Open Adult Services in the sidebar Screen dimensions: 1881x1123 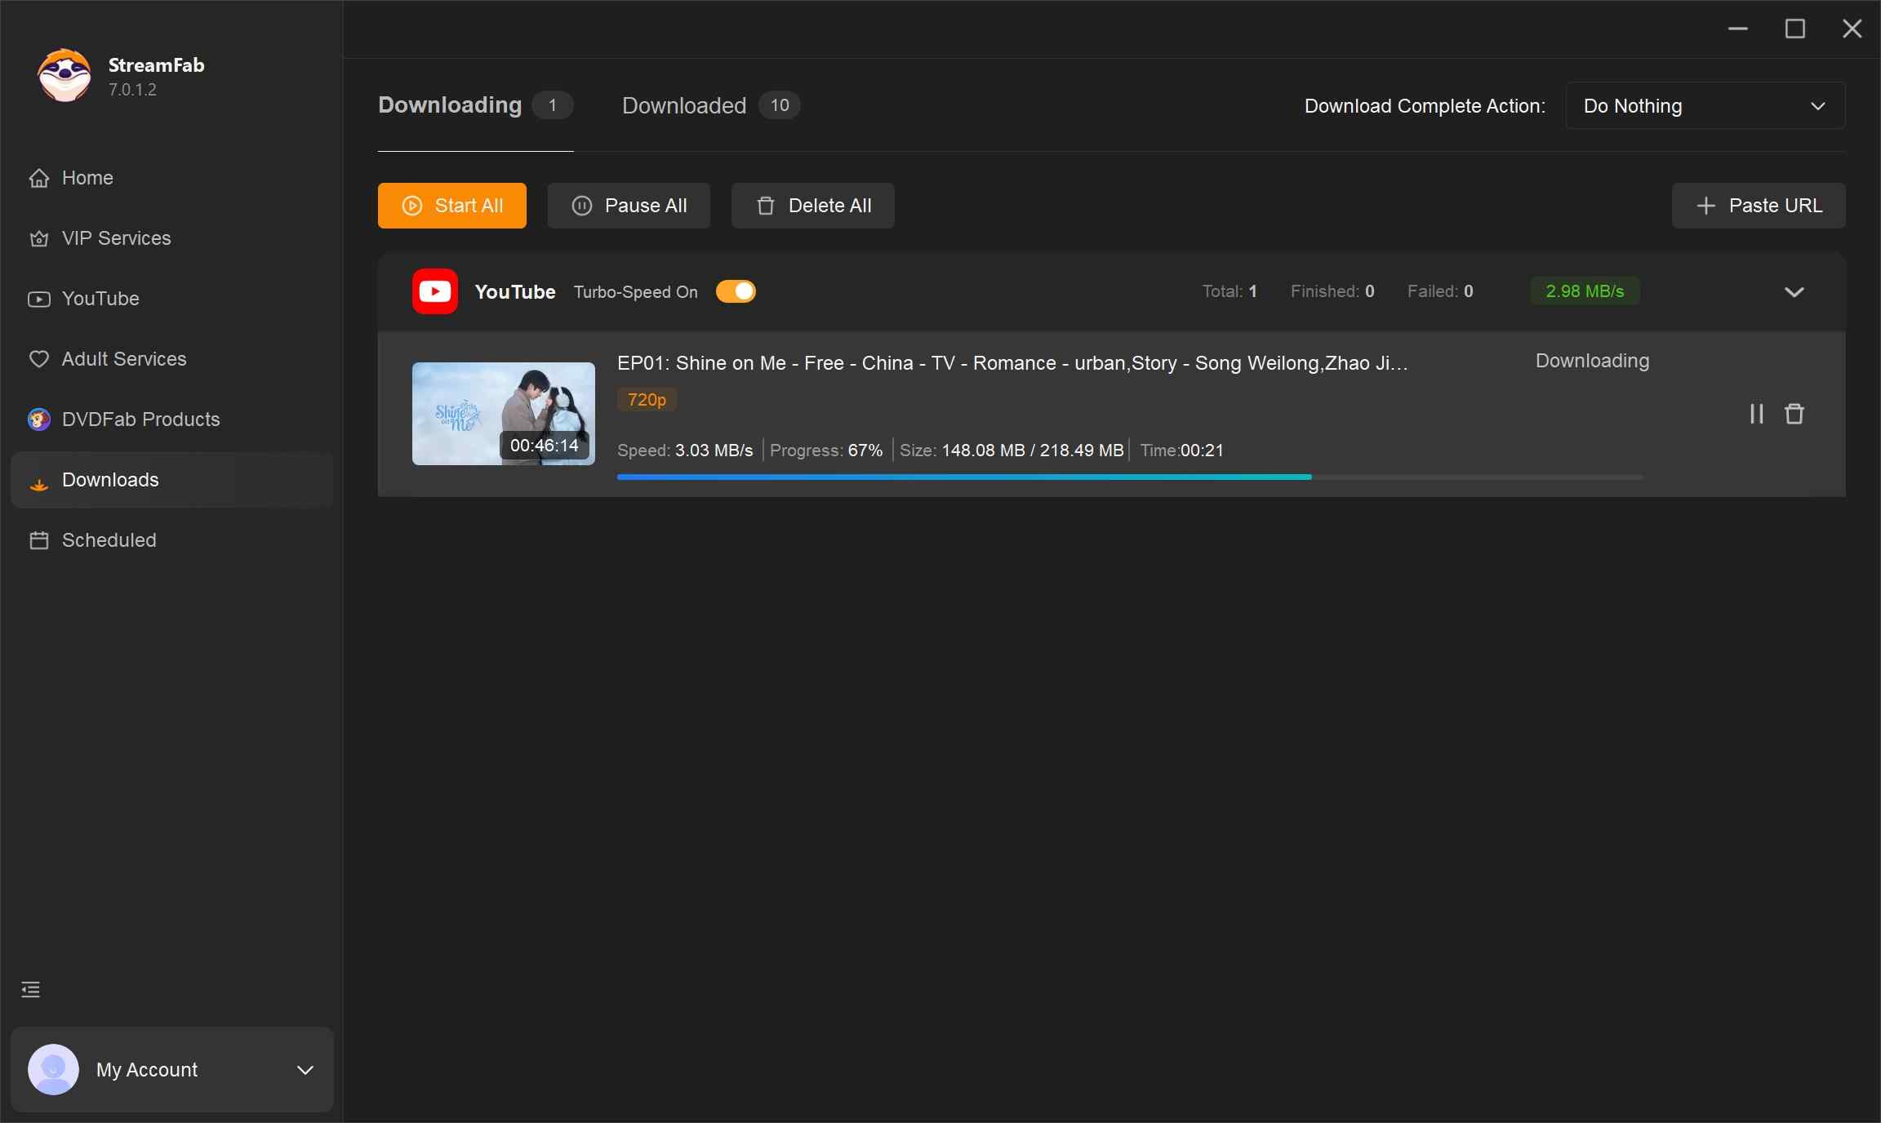tap(123, 359)
